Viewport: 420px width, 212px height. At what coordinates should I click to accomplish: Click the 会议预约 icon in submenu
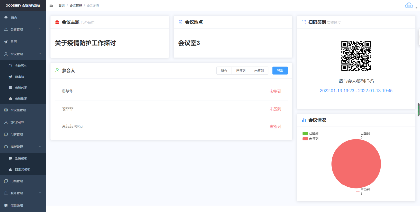pos(10,66)
